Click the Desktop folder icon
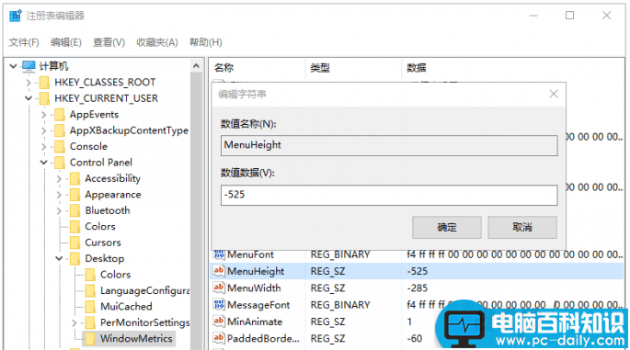The width and height of the screenshot is (630, 350). [74, 258]
